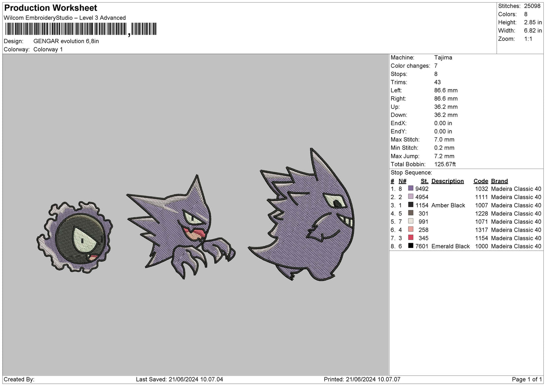Click the stitch count '25098'
The width and height of the screenshot is (546, 386).
coord(532,6)
